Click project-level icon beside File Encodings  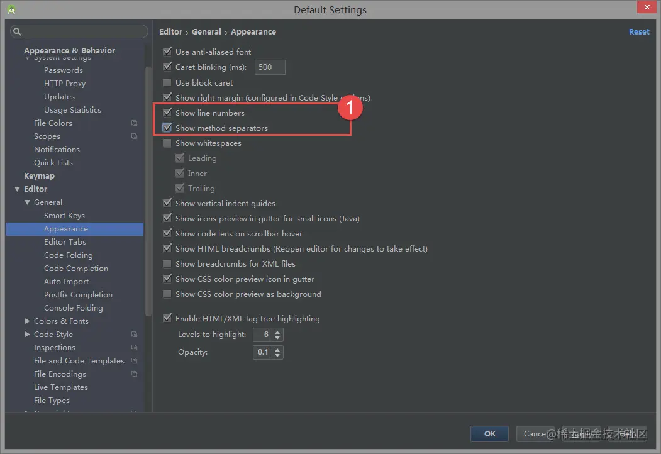click(x=134, y=374)
